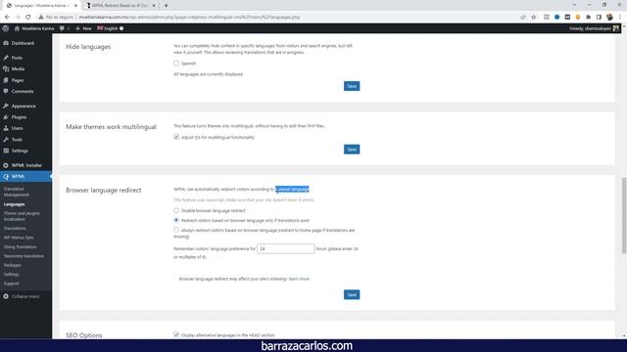Viewport: 627px width, 352px height.
Task: Save Browser language redirect section
Action: pyautogui.click(x=352, y=294)
